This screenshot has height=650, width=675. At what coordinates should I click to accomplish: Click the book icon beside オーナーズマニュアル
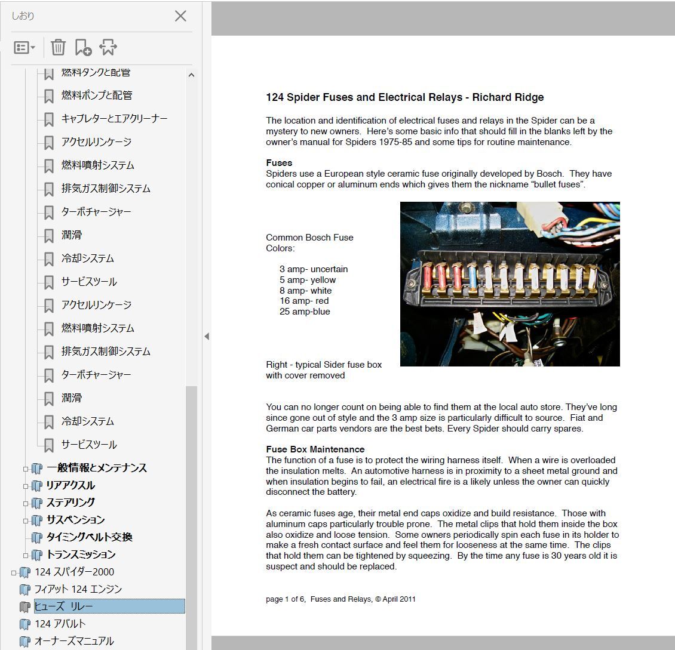click(x=26, y=642)
